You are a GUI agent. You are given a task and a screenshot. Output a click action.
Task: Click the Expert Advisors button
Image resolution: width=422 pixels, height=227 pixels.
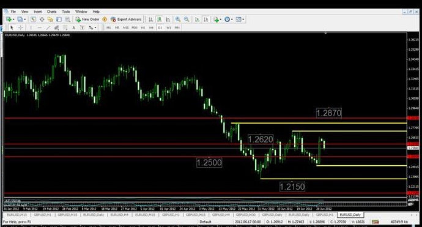[126, 20]
